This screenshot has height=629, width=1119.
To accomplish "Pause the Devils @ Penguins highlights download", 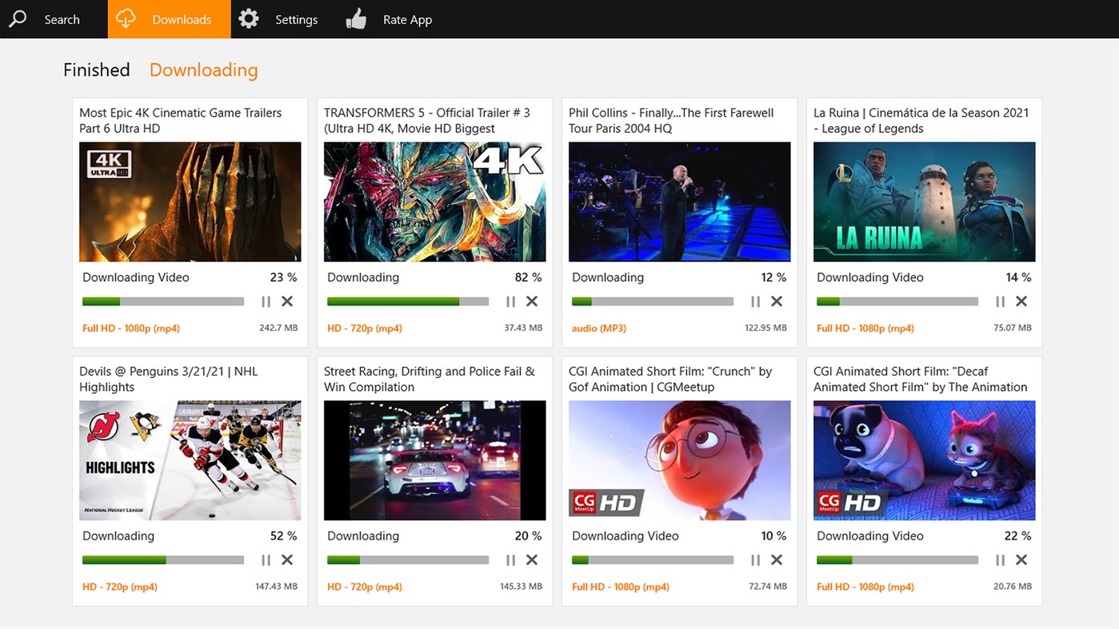I will coord(266,560).
